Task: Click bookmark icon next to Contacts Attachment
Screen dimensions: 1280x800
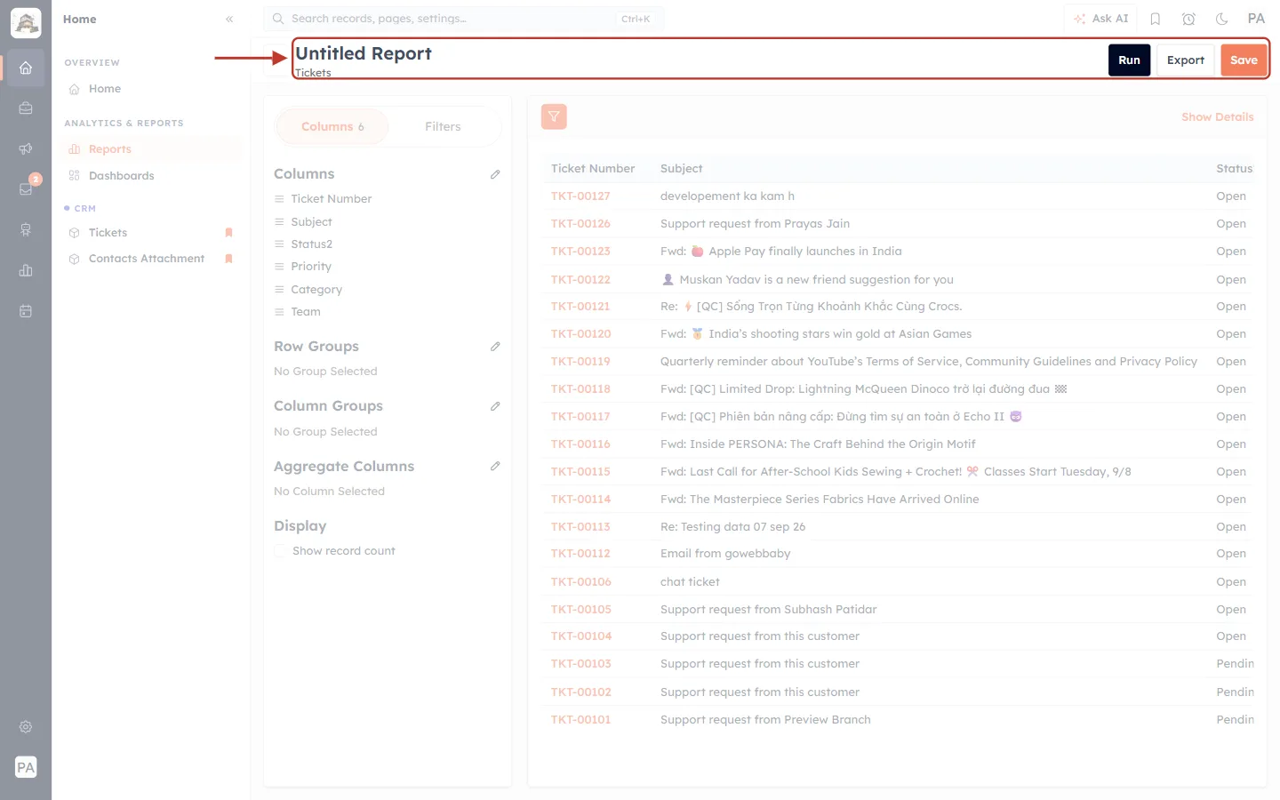Action: (x=228, y=259)
